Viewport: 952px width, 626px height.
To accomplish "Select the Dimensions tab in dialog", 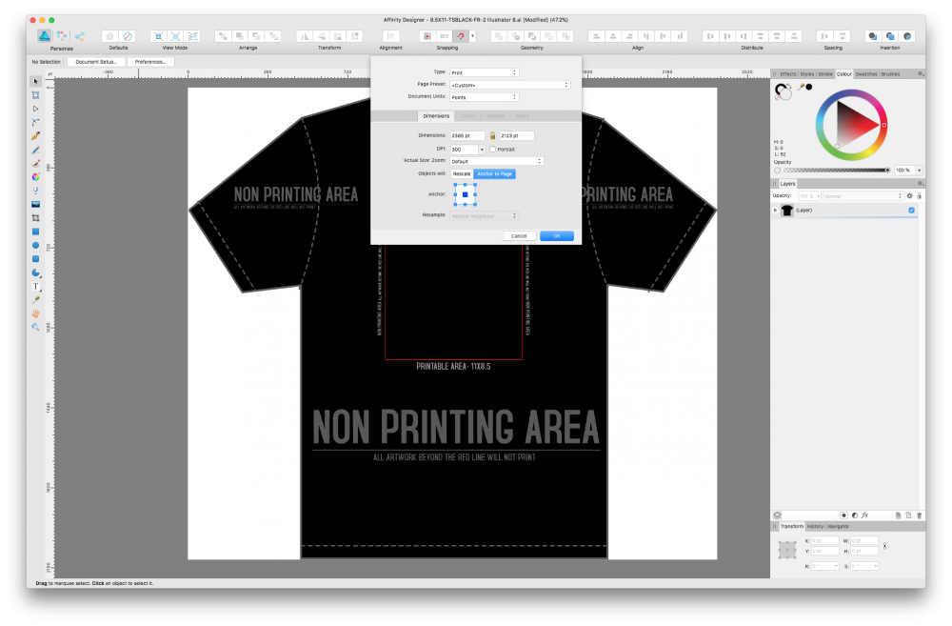I will coord(436,115).
